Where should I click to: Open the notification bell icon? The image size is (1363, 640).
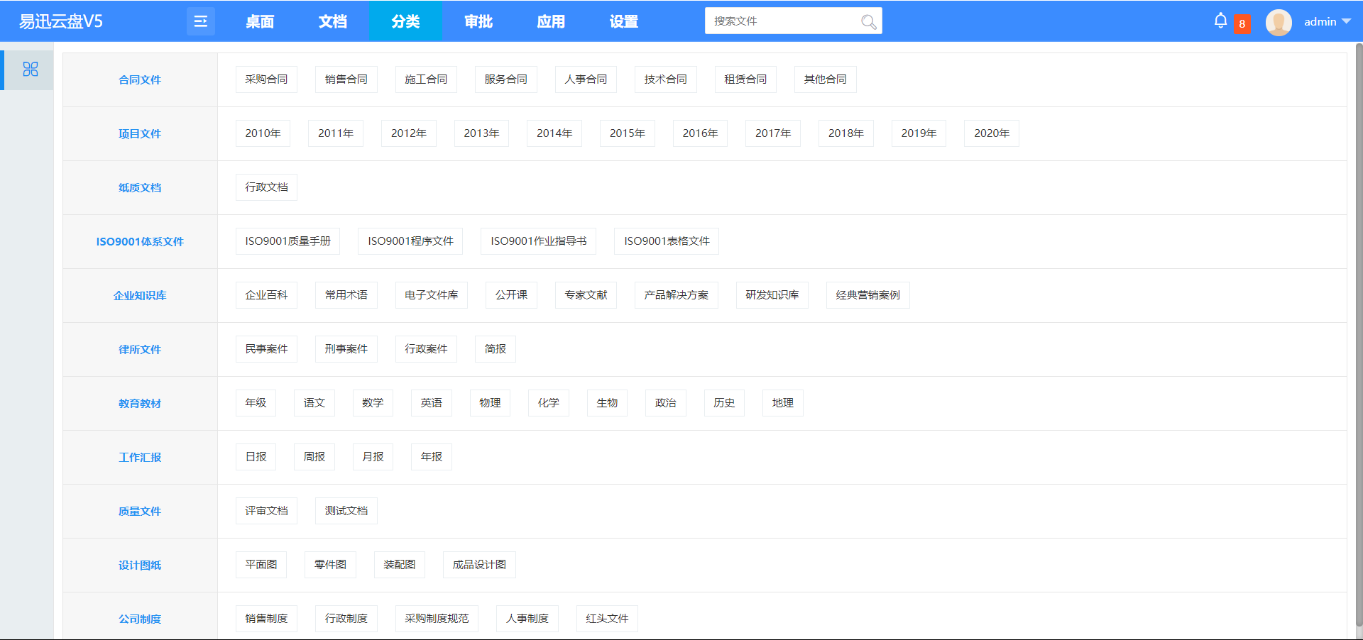(x=1220, y=21)
